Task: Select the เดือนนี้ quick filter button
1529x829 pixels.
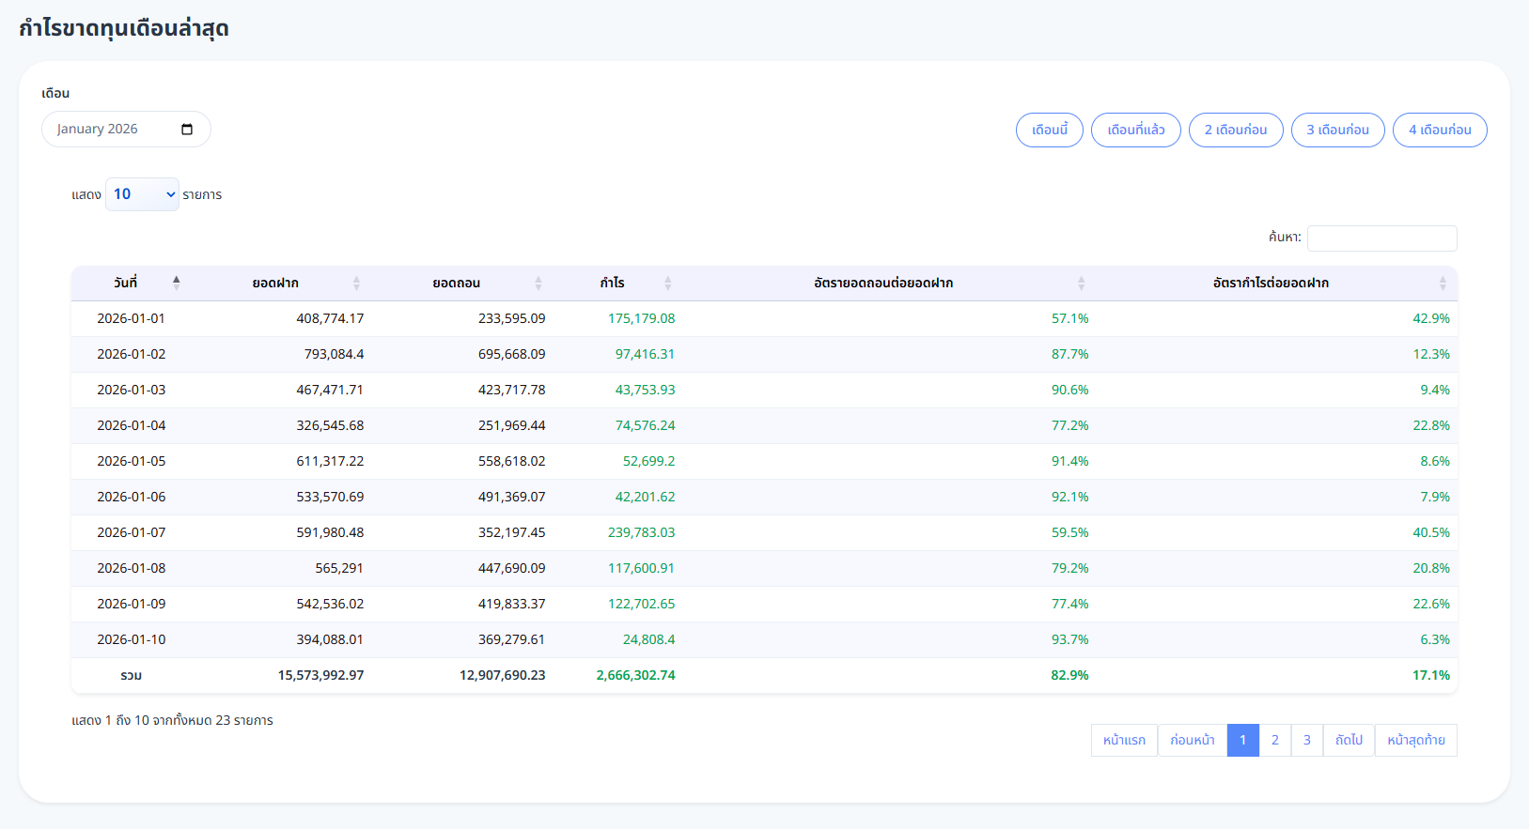Action: coord(1049,130)
